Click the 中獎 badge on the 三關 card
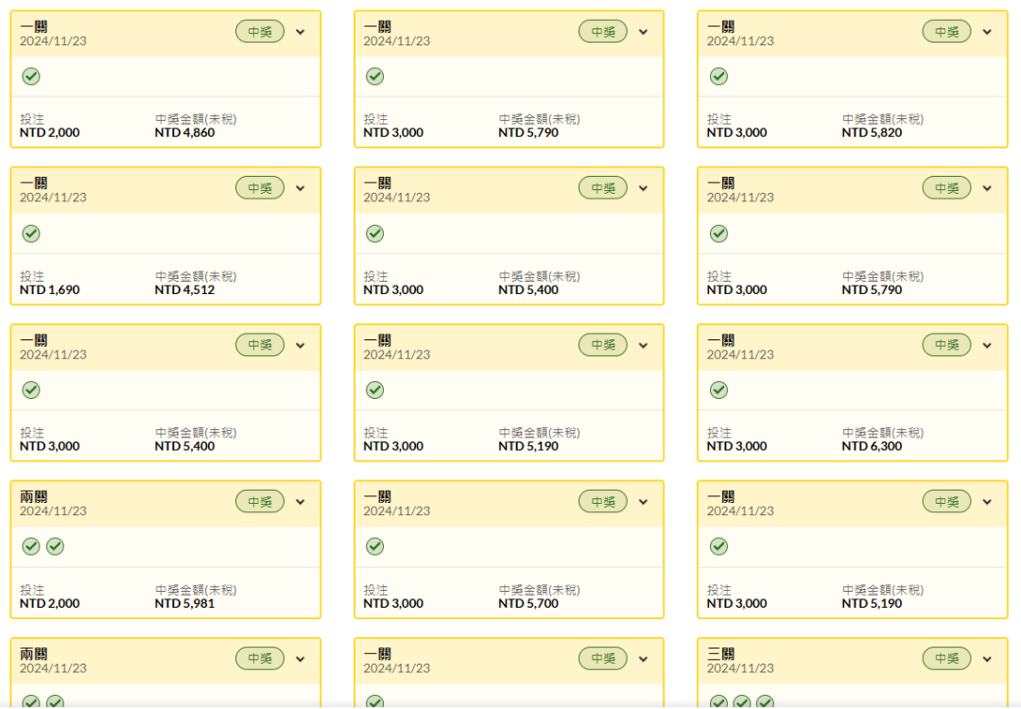Viewport: 1021px width, 709px height. tap(946, 658)
